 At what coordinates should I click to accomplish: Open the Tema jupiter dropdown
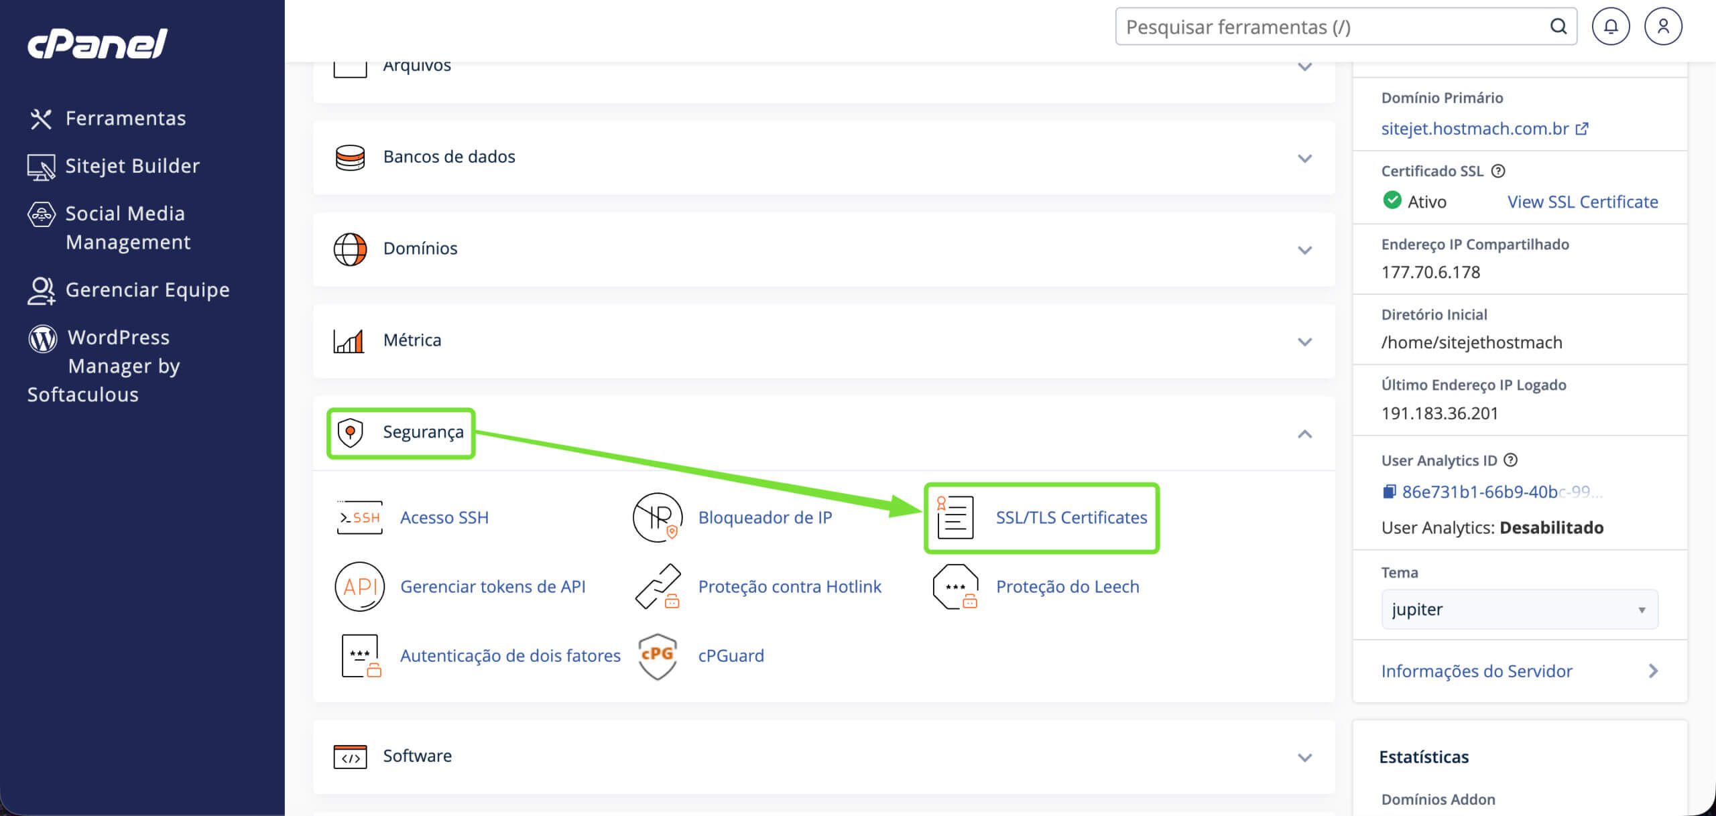click(x=1520, y=610)
